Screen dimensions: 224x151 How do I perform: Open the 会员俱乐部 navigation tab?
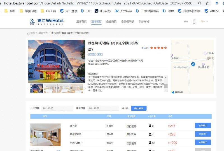pos(127,22)
